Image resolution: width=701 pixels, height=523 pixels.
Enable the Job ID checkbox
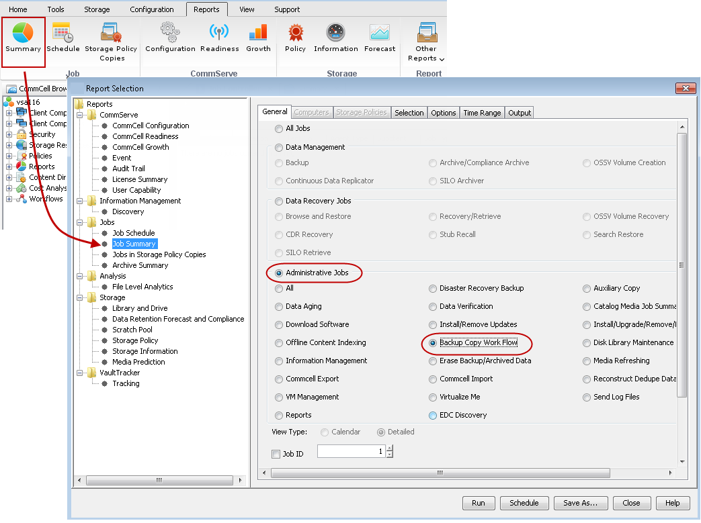[x=276, y=455]
